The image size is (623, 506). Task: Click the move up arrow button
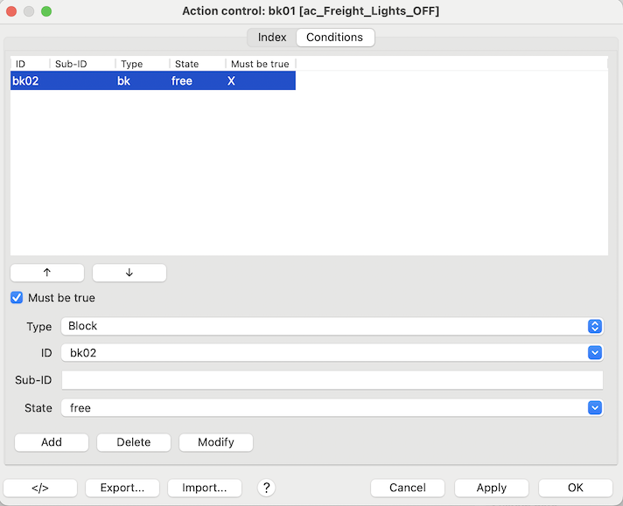[47, 273]
